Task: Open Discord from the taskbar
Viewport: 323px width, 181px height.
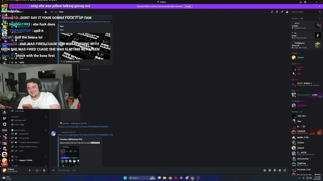Action: [x=187, y=178]
